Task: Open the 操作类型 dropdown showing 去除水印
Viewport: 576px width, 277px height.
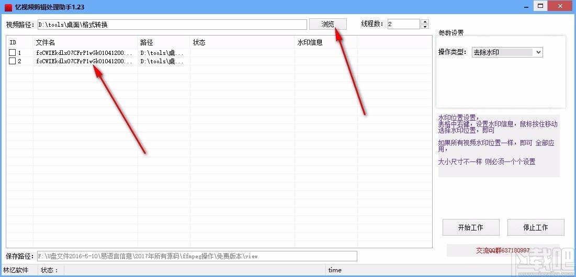Action: click(x=507, y=52)
